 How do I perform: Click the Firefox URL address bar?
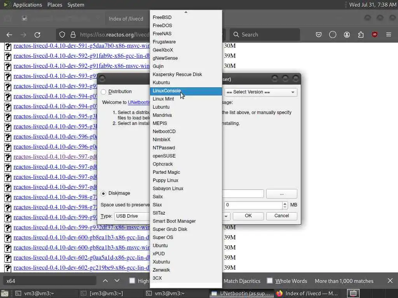point(114,35)
